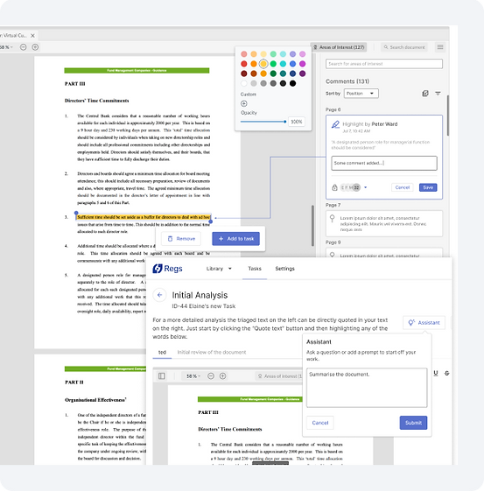Open Areas of interest in the embedded viewer

(x=278, y=376)
